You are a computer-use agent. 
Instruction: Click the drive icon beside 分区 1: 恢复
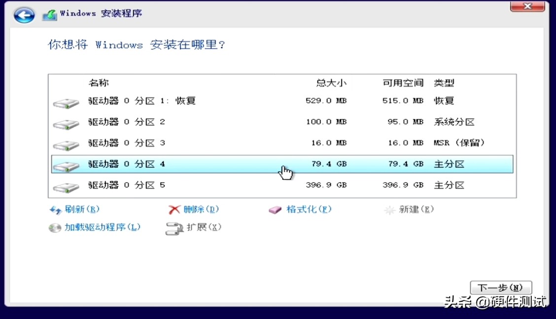(66, 101)
